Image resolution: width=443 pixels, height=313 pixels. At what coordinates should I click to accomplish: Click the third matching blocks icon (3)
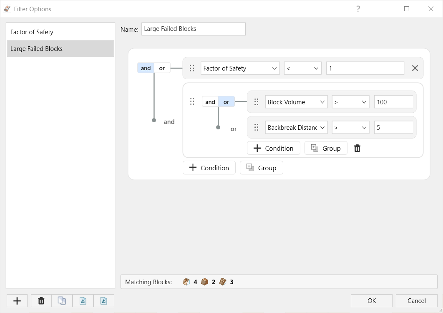click(x=223, y=282)
